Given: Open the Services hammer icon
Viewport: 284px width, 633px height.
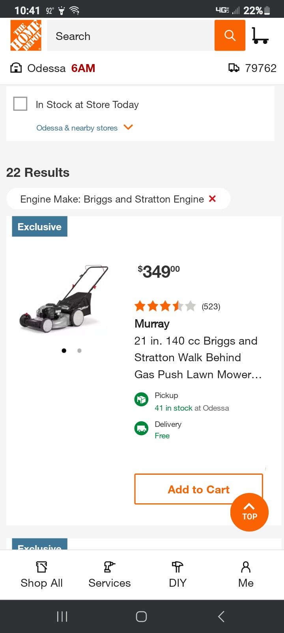Looking at the screenshot, I should click(x=109, y=567).
